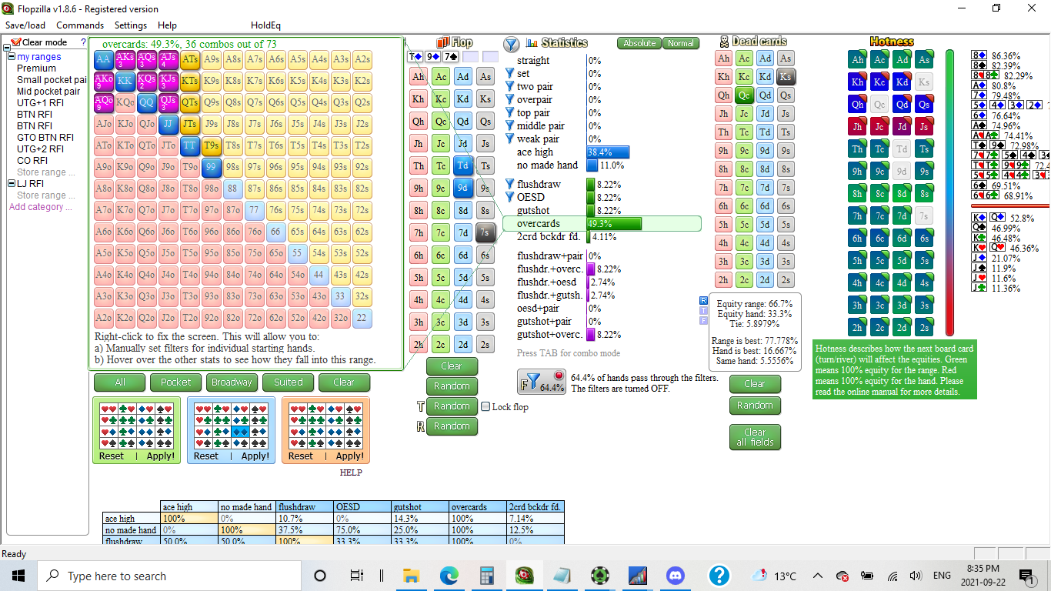Viewport: 1051px width, 591px height.
Task: Click the Statistics bar chart icon
Action: (x=532, y=43)
